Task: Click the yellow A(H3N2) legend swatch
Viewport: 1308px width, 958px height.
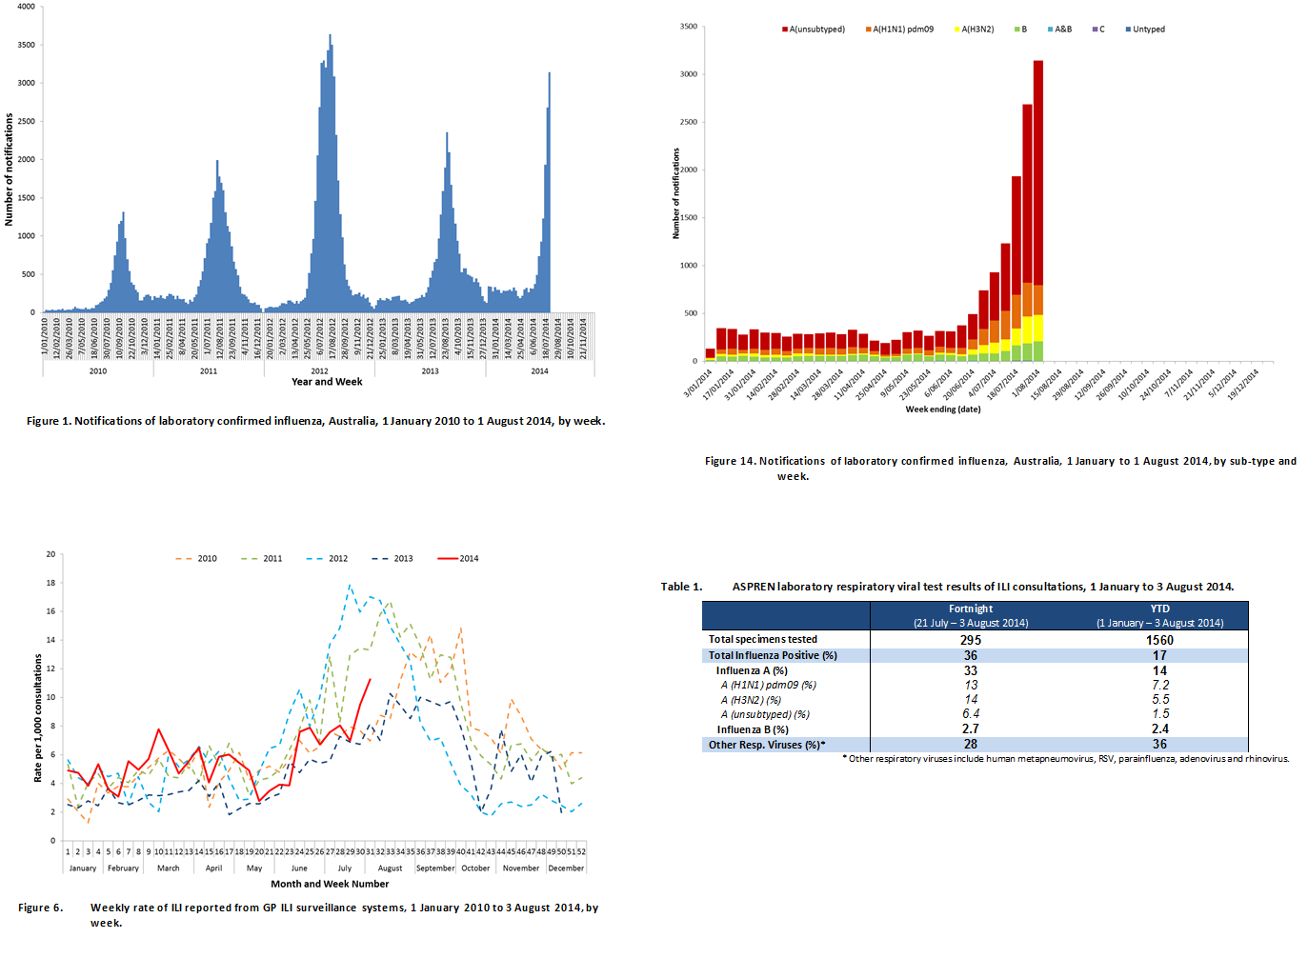Action: coord(956,30)
